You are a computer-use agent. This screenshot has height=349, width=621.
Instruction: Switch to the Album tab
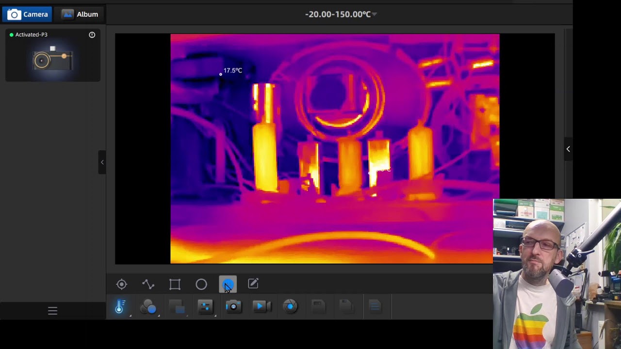(80, 14)
